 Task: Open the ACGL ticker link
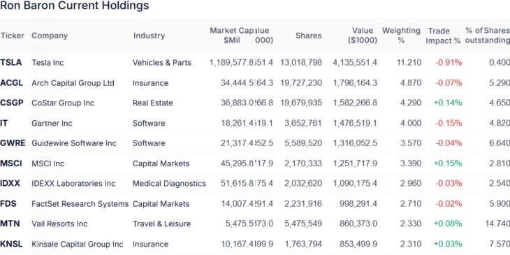12,83
